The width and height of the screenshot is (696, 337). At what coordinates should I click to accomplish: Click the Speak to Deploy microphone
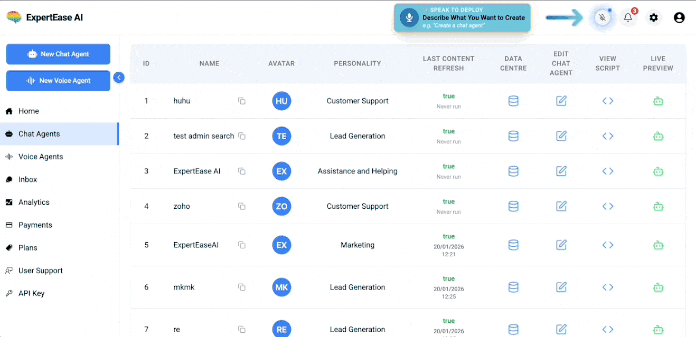coord(408,17)
